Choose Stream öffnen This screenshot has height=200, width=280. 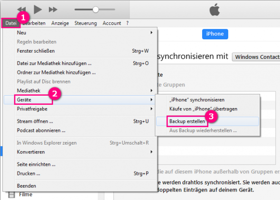point(80,121)
